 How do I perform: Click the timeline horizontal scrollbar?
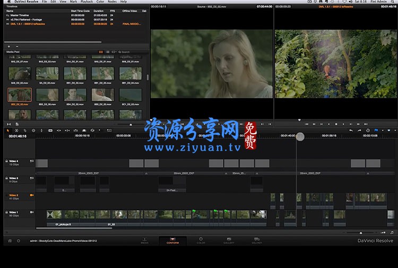74,228
